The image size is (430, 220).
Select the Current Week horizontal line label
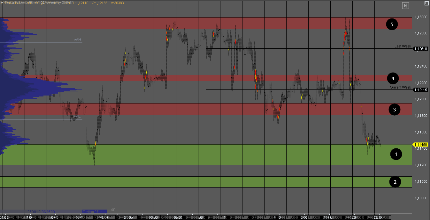pyautogui.click(x=400, y=87)
